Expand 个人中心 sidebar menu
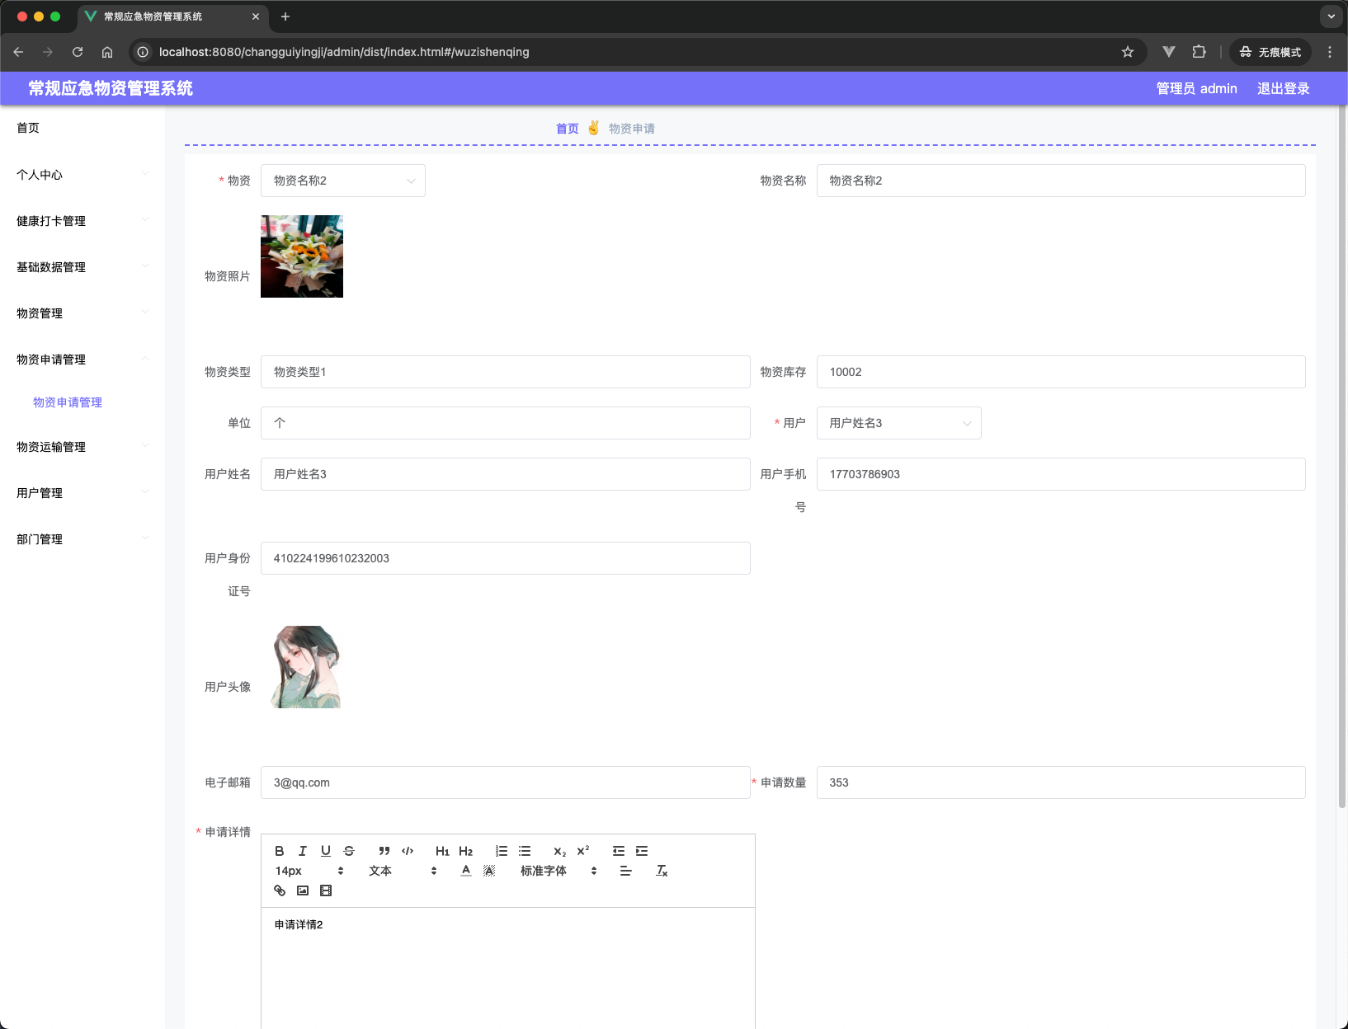The height and width of the screenshot is (1029, 1348). [x=82, y=175]
